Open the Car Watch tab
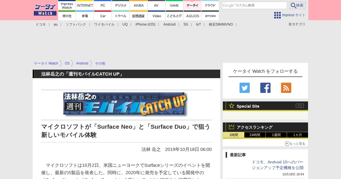This screenshot has width=341, height=179. click(x=103, y=15)
